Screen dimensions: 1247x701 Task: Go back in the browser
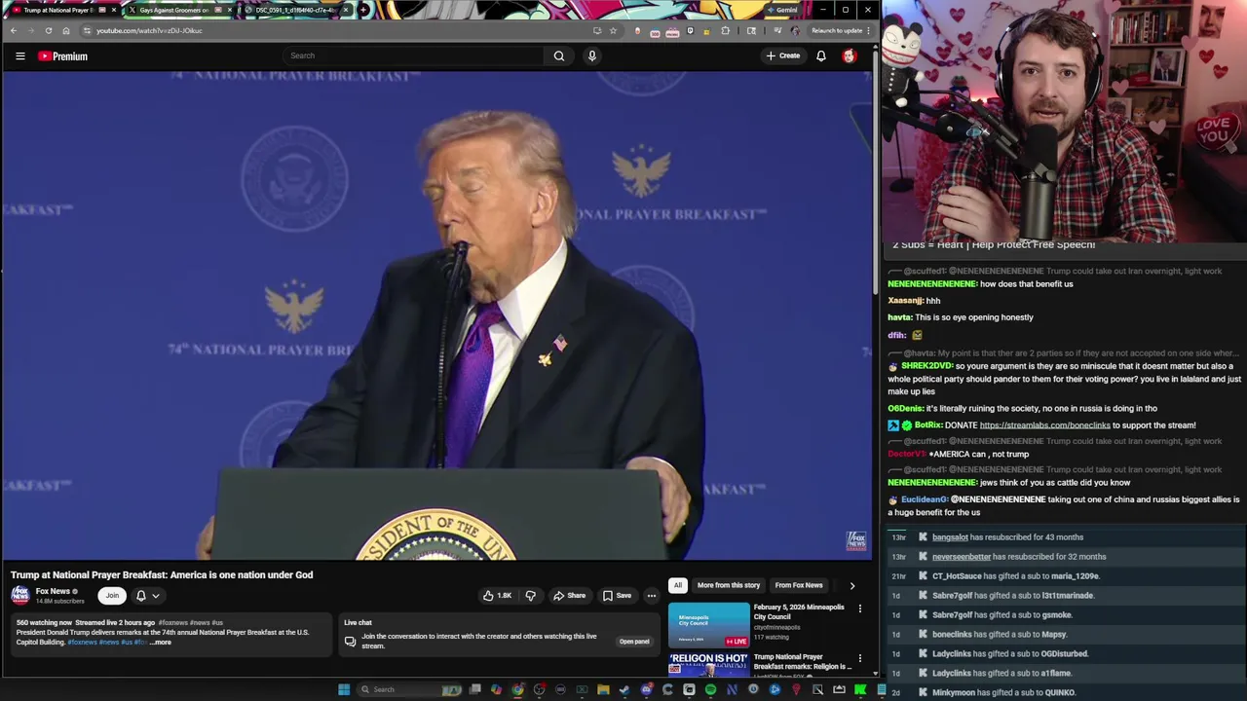pos(13,30)
